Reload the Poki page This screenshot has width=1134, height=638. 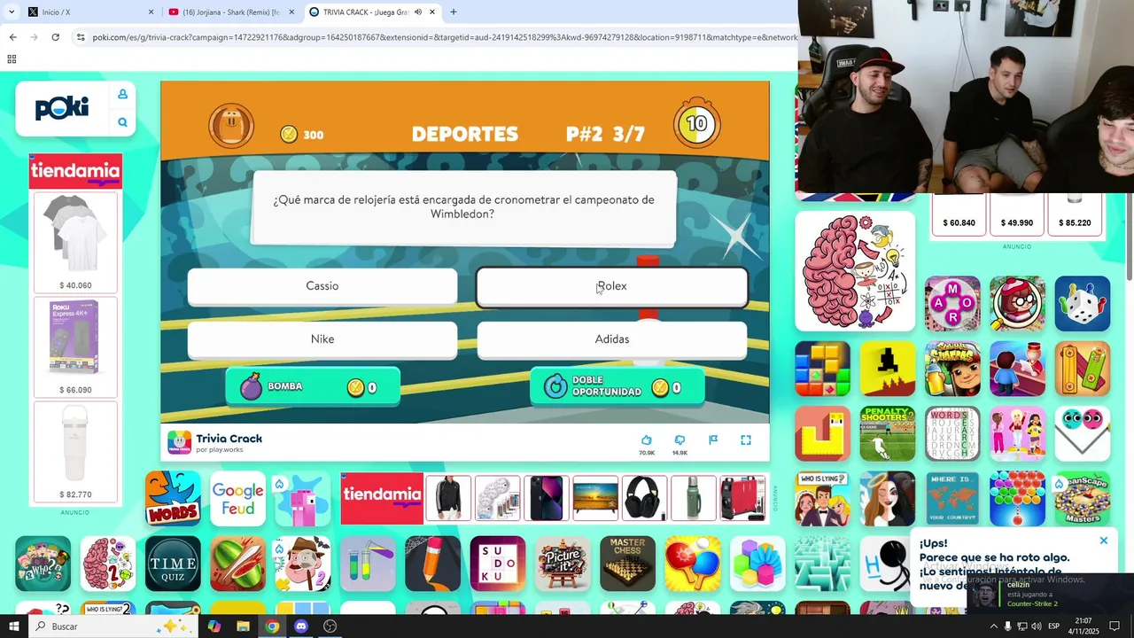[x=55, y=37]
